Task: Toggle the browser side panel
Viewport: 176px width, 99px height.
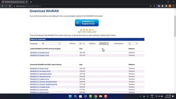Action: 166,6
